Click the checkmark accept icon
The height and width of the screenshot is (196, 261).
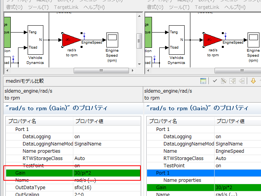(215, 81)
